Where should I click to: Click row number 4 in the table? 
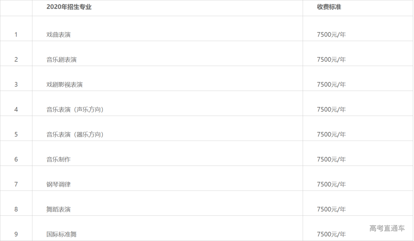16,110
